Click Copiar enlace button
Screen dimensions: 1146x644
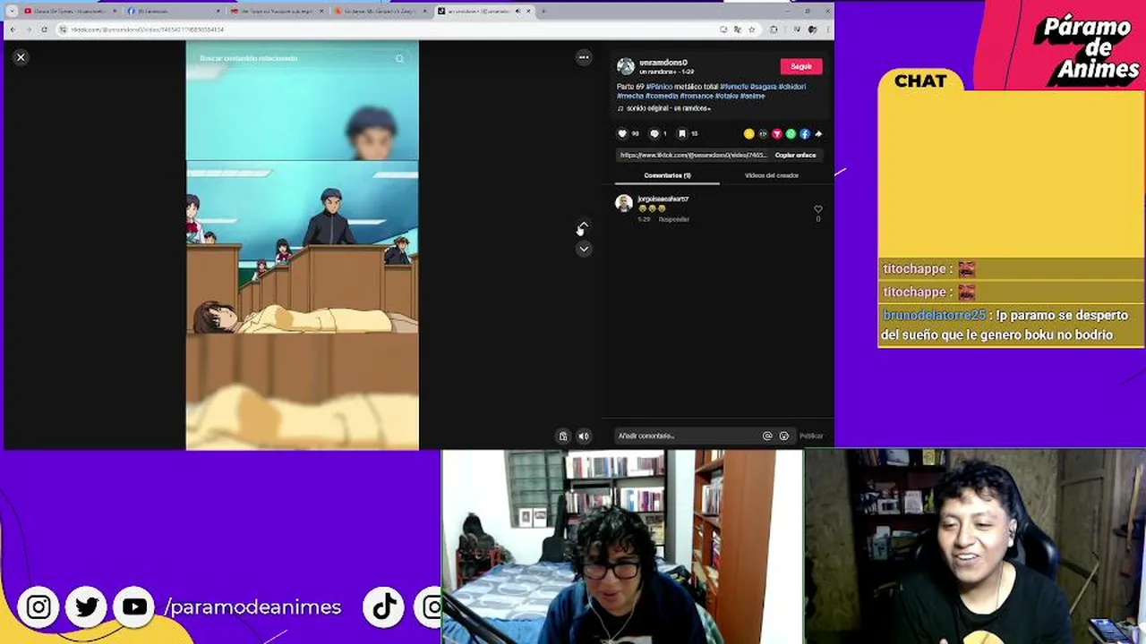pyautogui.click(x=795, y=155)
